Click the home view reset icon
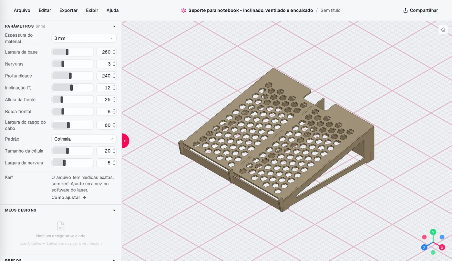The image size is (452, 261). [443, 30]
